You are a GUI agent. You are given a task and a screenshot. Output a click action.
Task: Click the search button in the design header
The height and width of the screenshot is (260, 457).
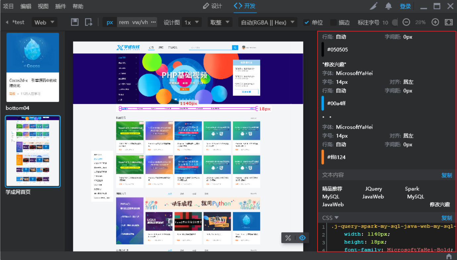tap(235, 48)
